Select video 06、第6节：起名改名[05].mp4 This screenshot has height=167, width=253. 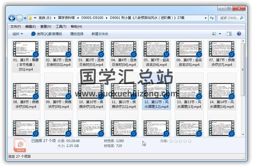point(189,54)
